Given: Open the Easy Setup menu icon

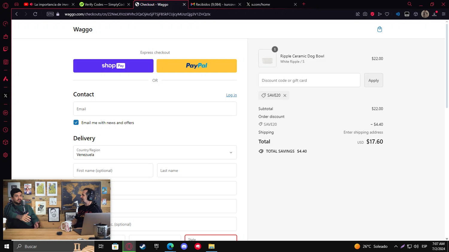Looking at the screenshot, I should pyautogui.click(x=444, y=14).
